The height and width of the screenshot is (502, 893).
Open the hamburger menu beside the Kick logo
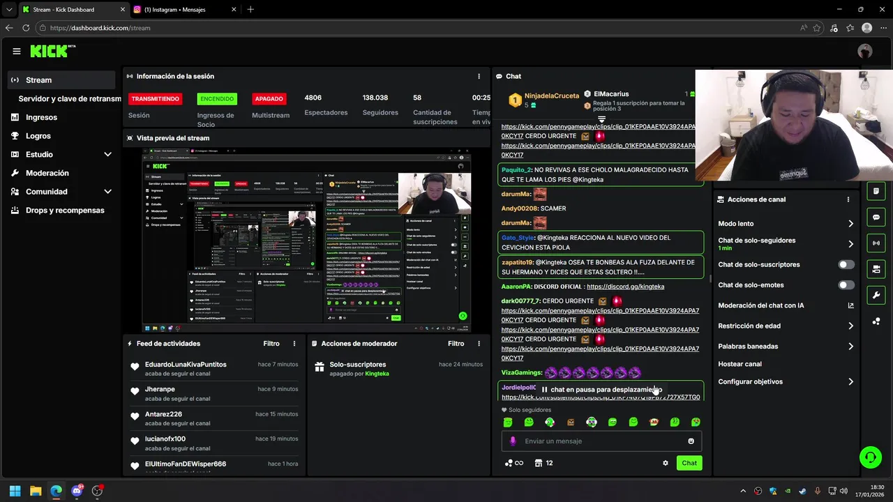click(16, 51)
